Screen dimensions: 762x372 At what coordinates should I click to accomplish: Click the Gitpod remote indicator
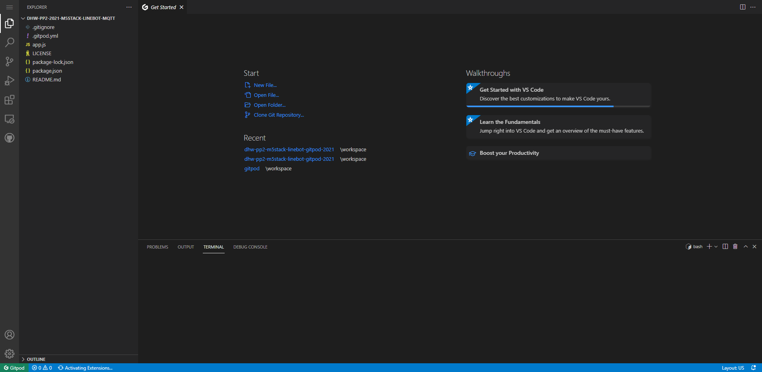[x=14, y=368]
